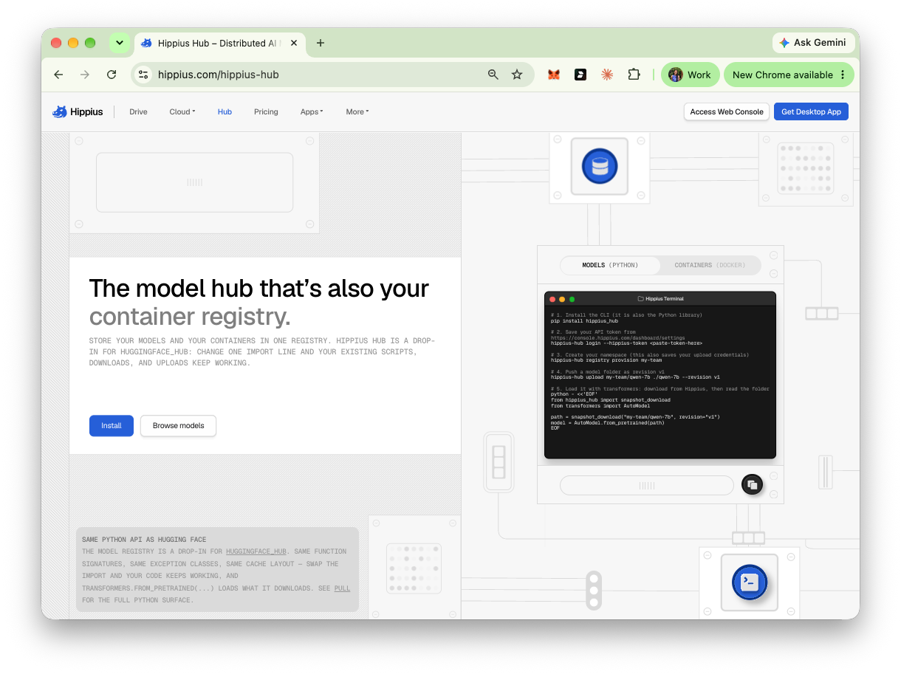Select the Hippius Hub browser tab
The height and width of the screenshot is (674, 901).
[x=219, y=43]
